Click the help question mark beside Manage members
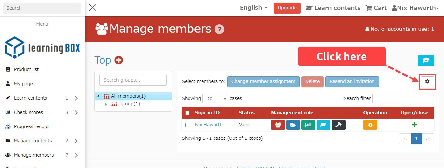Screen dimensions: 444x168 (x=219, y=29)
